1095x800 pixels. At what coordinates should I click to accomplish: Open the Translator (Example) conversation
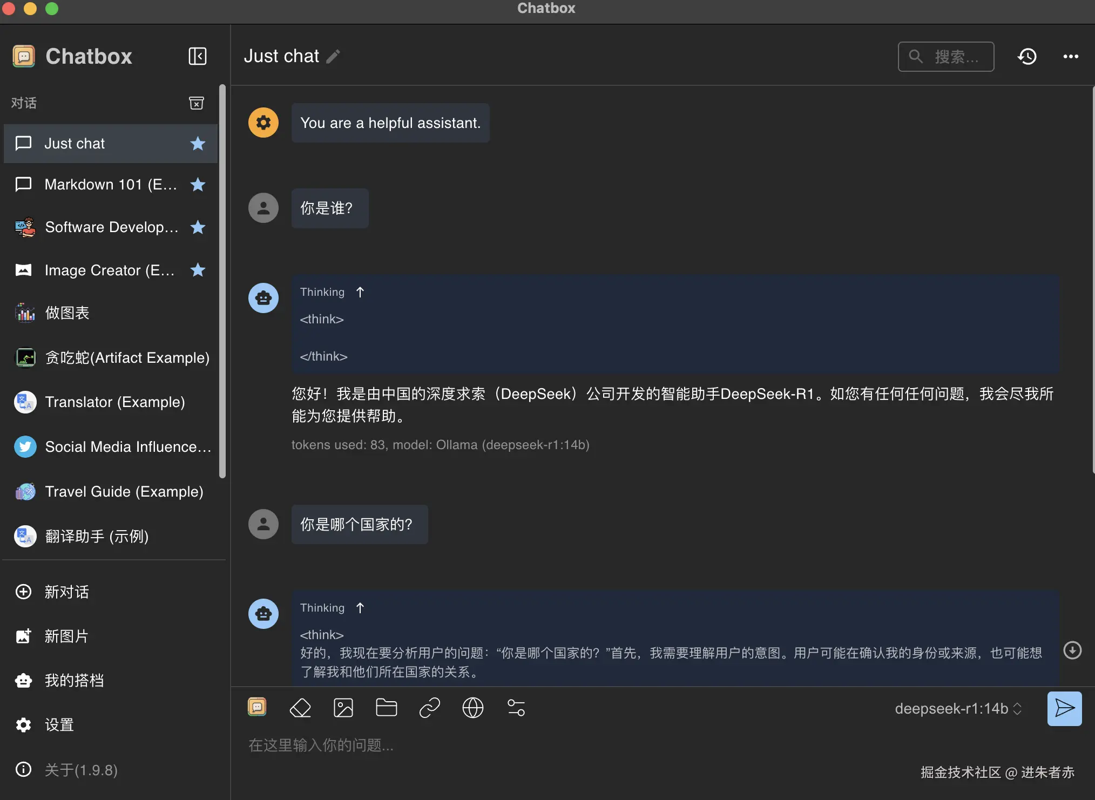click(x=115, y=402)
